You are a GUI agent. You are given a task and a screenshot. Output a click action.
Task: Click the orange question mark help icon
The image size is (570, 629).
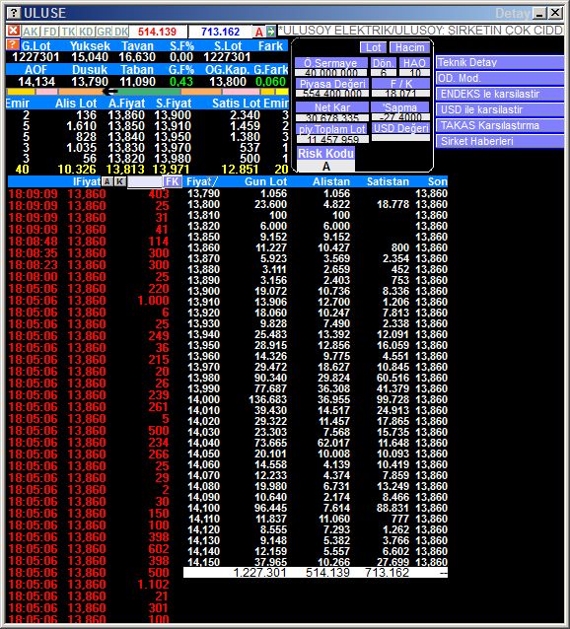(13, 45)
